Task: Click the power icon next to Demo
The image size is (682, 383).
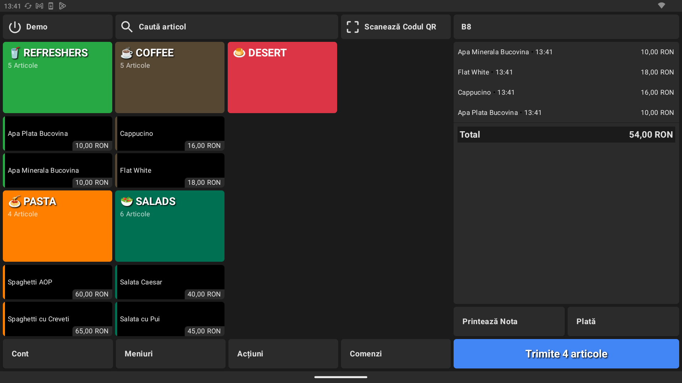Action: (15, 27)
